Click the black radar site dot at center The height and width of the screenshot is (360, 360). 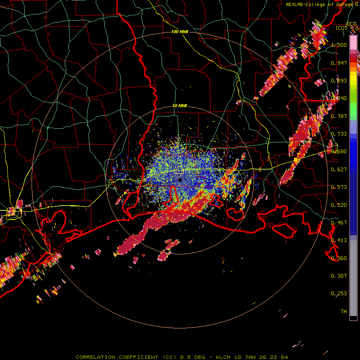[x=180, y=180]
